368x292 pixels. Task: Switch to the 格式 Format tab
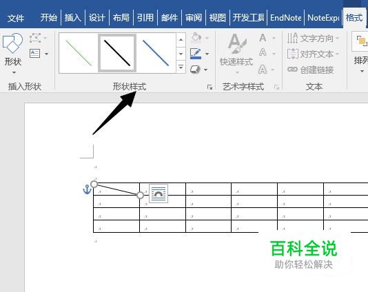[354, 18]
